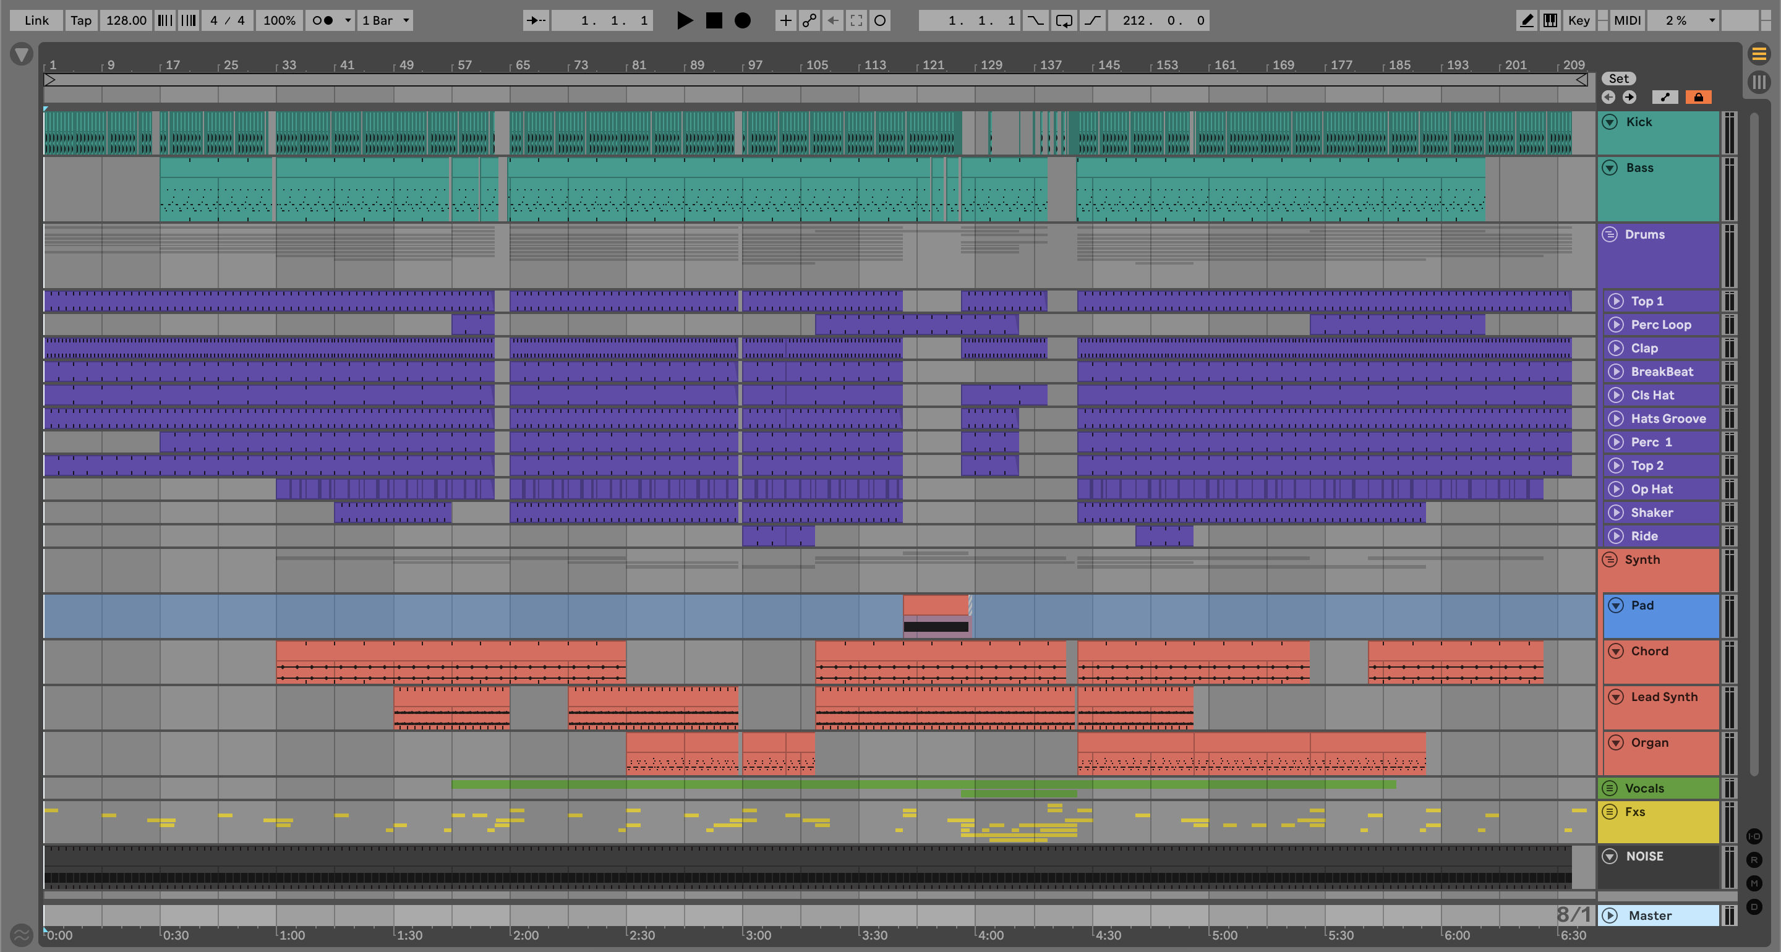Fold the Synth group track
This screenshot has height=952, width=1781.
tap(1610, 559)
